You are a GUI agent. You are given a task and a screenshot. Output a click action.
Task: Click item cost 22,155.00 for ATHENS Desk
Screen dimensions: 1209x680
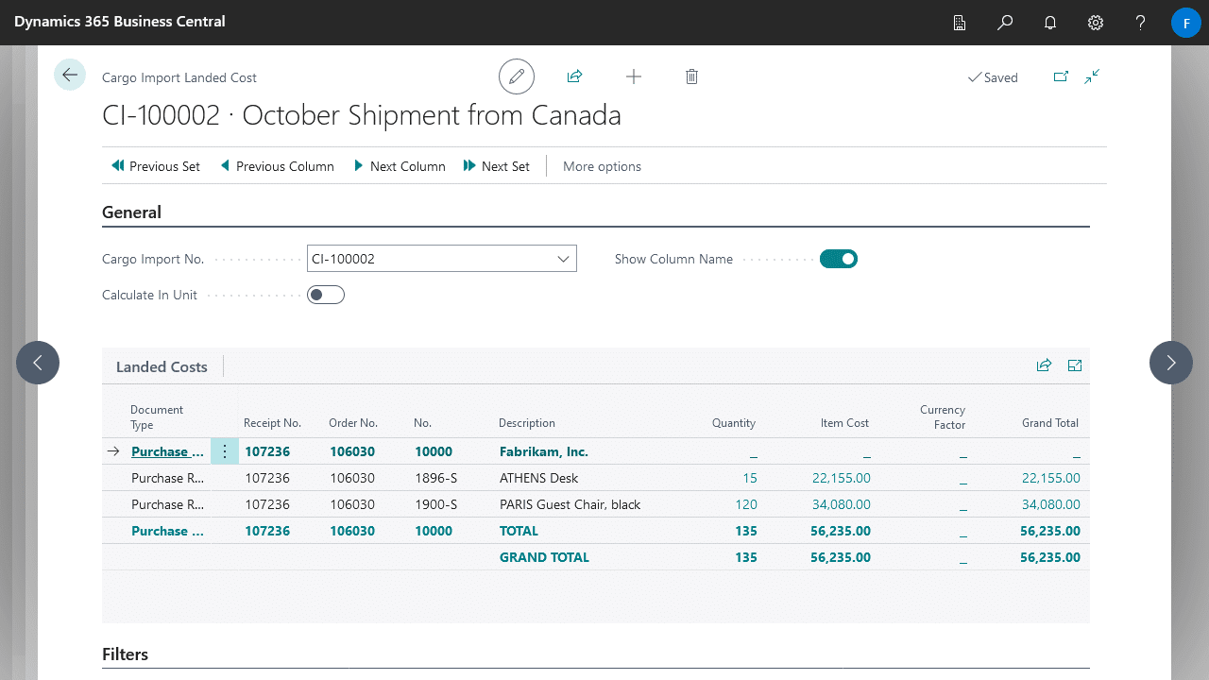pyautogui.click(x=842, y=478)
